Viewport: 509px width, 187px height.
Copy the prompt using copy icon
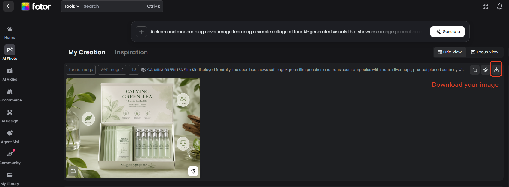[x=475, y=70]
